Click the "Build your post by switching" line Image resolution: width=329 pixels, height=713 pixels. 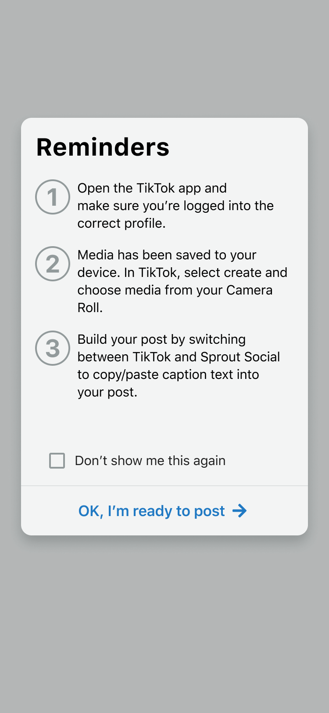click(x=161, y=339)
